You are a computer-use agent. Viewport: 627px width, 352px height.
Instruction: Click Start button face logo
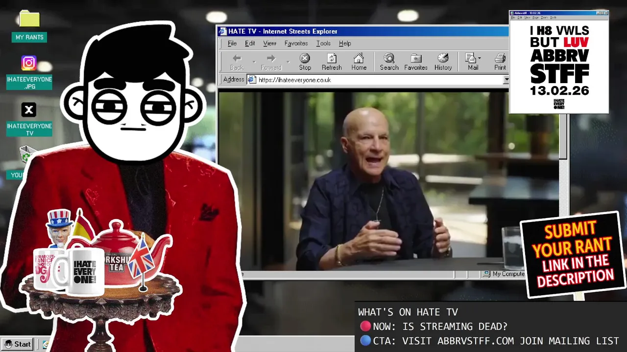pos(8,344)
